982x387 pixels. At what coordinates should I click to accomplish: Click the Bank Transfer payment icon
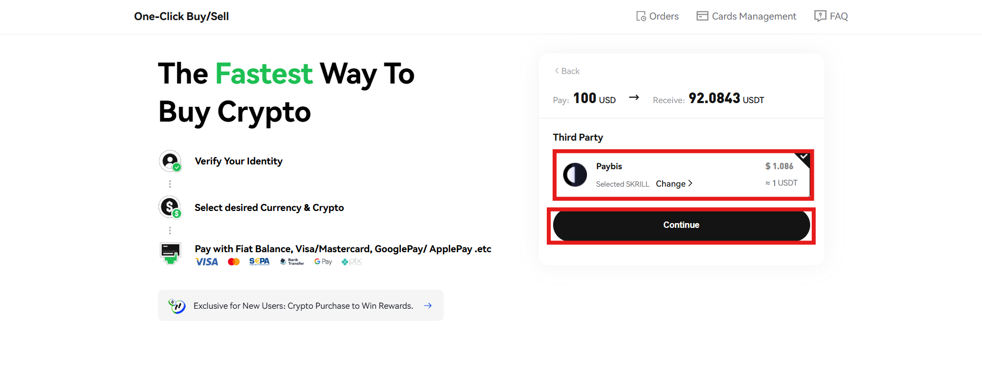(x=291, y=261)
